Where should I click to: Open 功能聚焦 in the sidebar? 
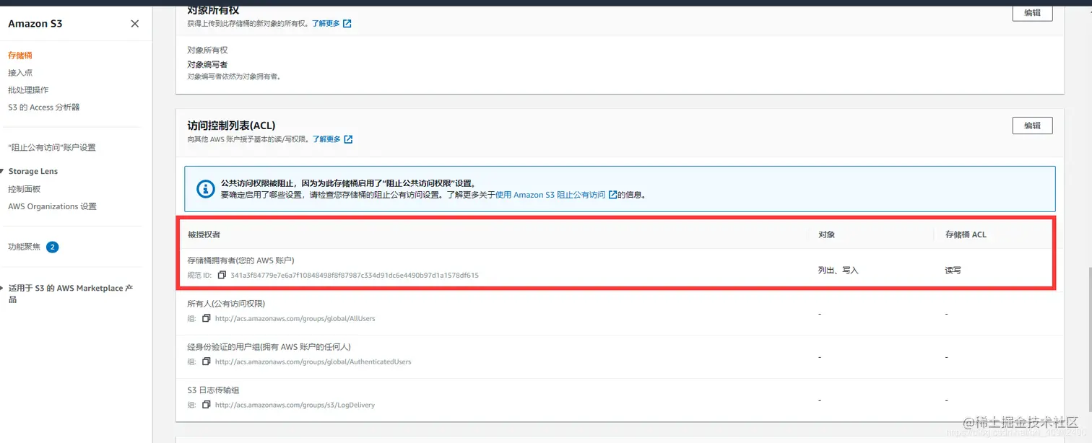coord(25,247)
